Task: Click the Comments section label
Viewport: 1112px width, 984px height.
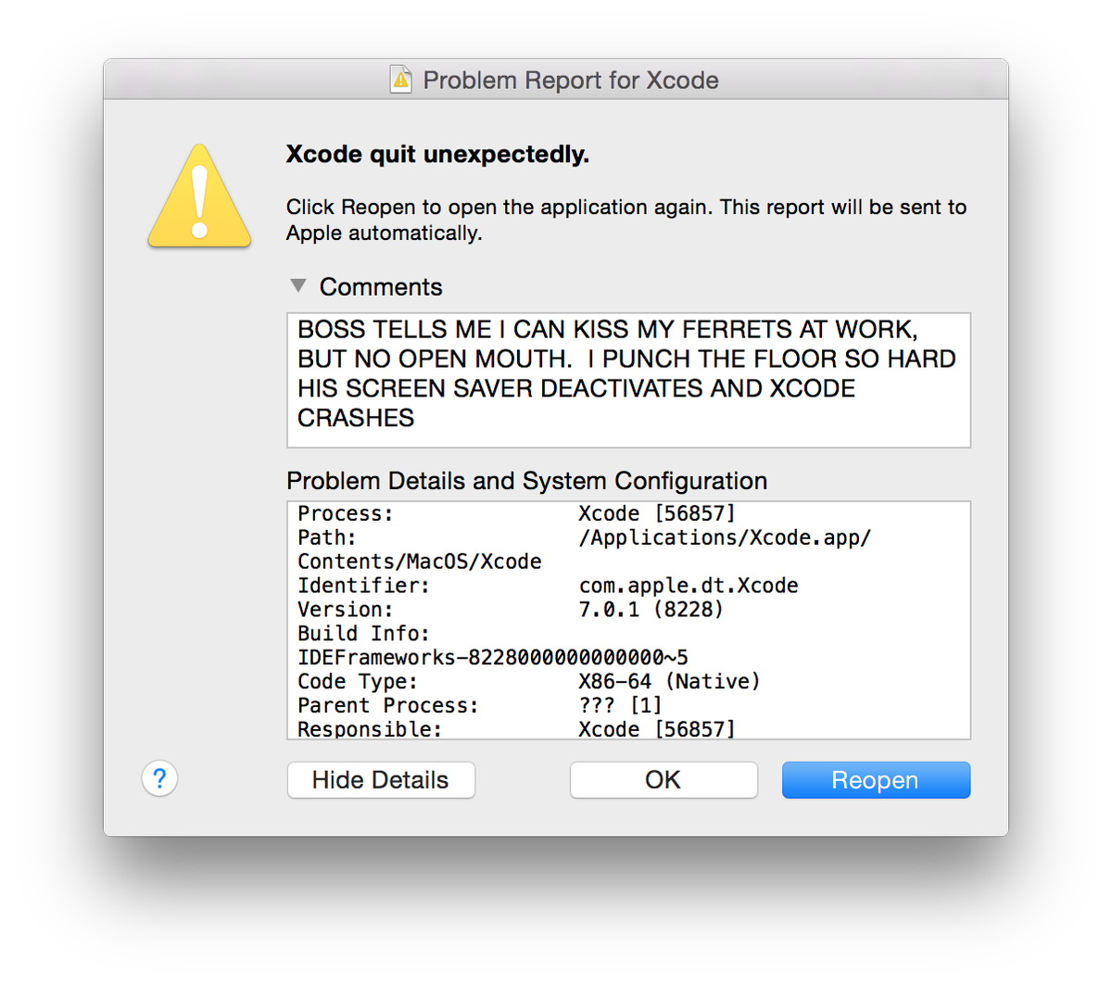Action: (381, 287)
